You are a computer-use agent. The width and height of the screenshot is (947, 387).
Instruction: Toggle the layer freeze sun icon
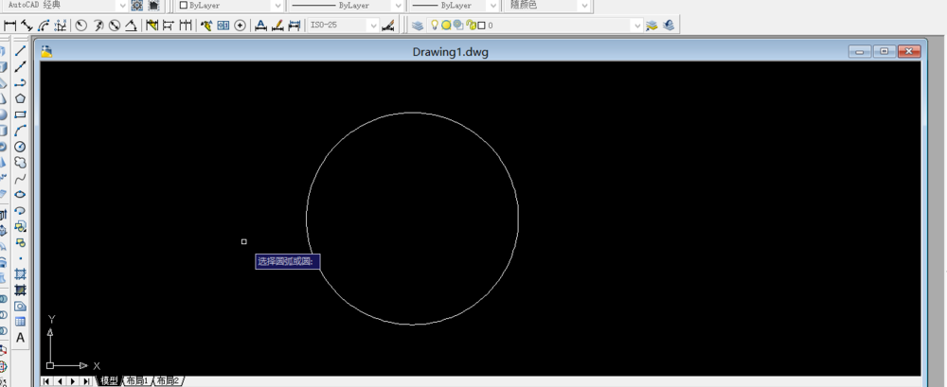click(446, 26)
